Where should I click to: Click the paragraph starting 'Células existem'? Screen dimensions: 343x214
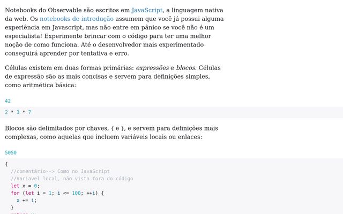tap(113, 77)
